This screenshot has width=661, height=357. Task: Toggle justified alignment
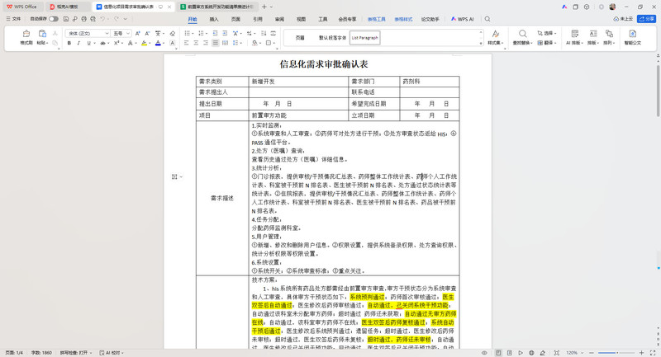pyautogui.click(x=216, y=43)
